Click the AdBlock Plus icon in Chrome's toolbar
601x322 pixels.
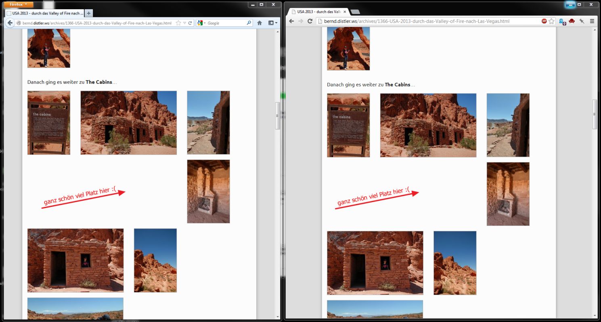[x=544, y=21]
